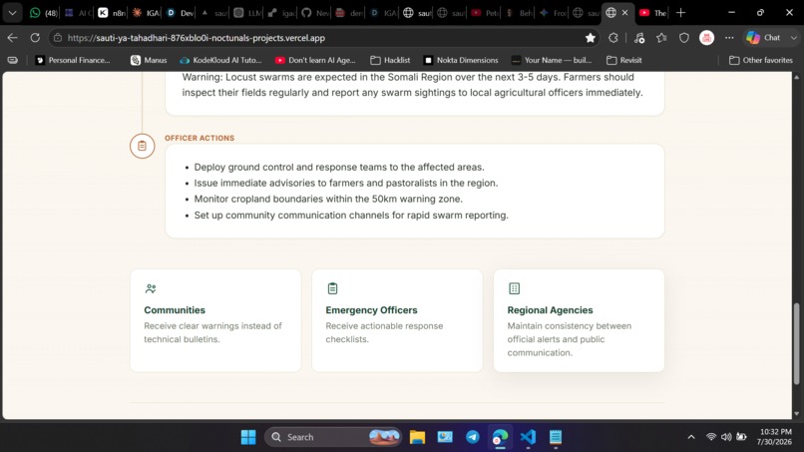The height and width of the screenshot is (452, 804).
Task: Open the KodeKloud AI Tuto... bookmark
Action: (220, 60)
